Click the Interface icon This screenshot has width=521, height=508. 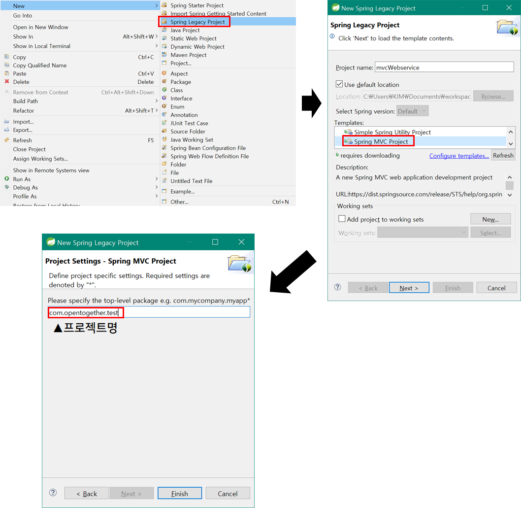coord(164,98)
